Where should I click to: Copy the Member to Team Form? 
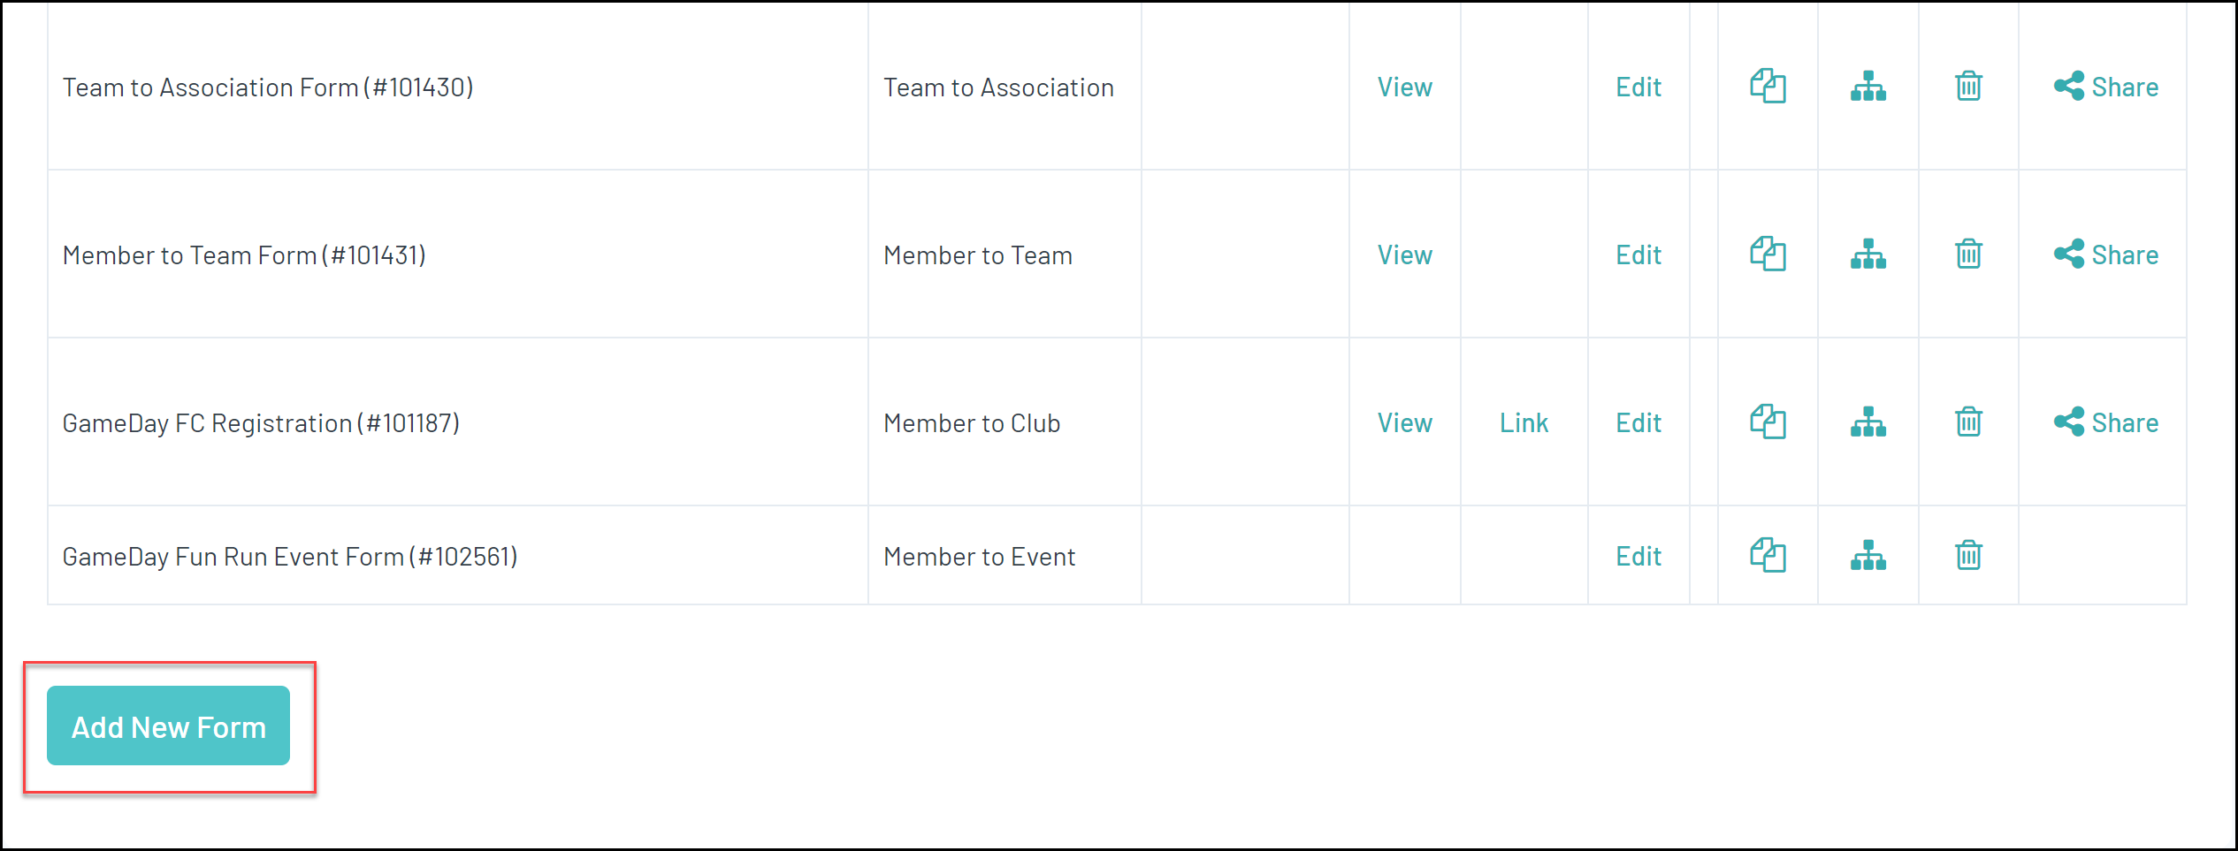(x=1768, y=255)
